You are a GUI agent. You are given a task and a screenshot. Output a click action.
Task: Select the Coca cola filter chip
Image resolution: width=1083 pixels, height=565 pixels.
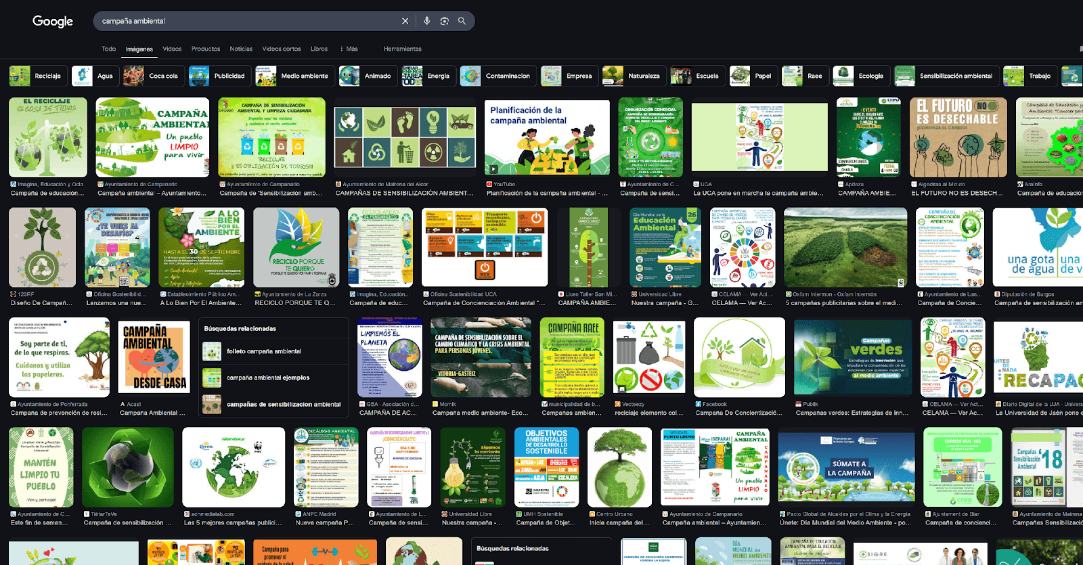click(x=153, y=76)
